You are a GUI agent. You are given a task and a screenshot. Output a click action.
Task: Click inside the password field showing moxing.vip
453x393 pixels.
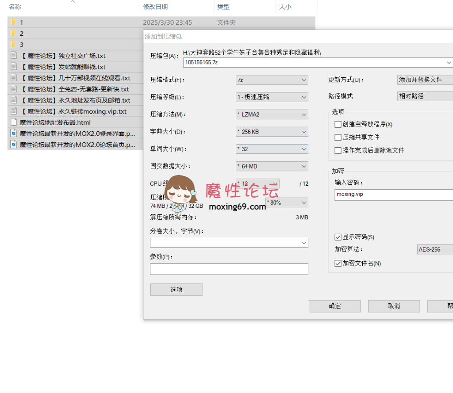[x=389, y=195]
